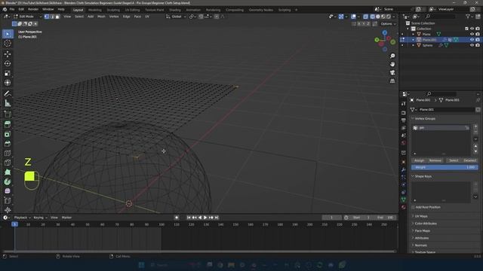
Task: Enable face select mode
Action: click(x=57, y=17)
